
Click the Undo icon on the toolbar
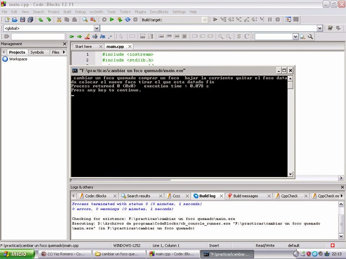[41, 20]
